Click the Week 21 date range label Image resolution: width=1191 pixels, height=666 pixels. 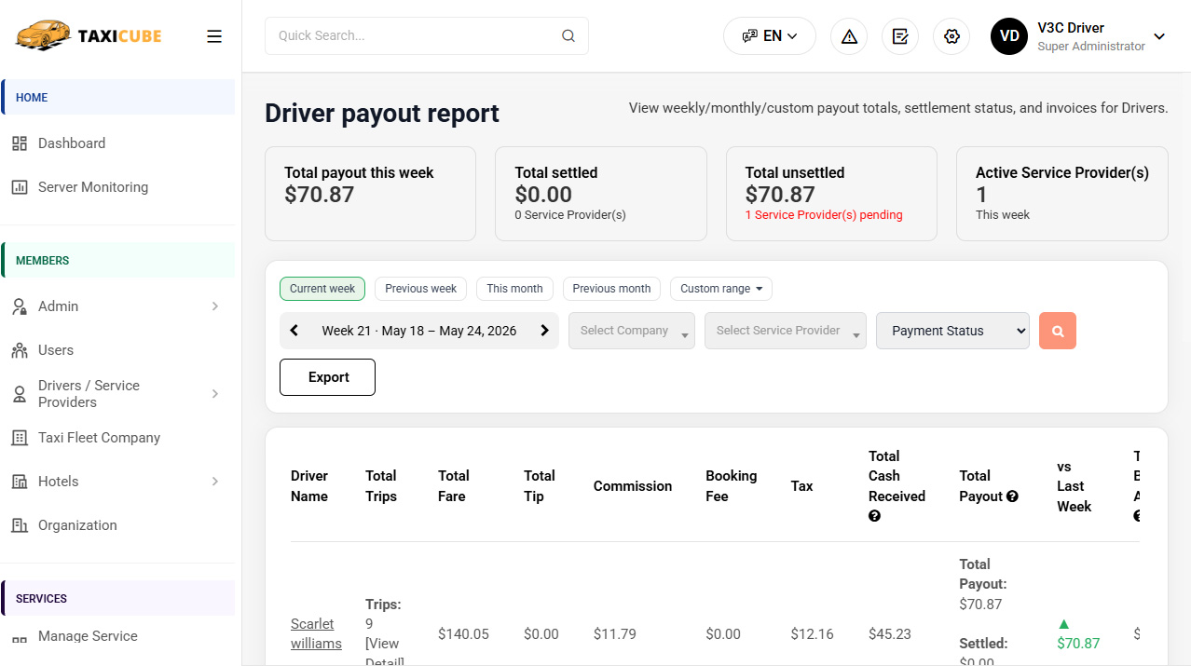pos(419,331)
